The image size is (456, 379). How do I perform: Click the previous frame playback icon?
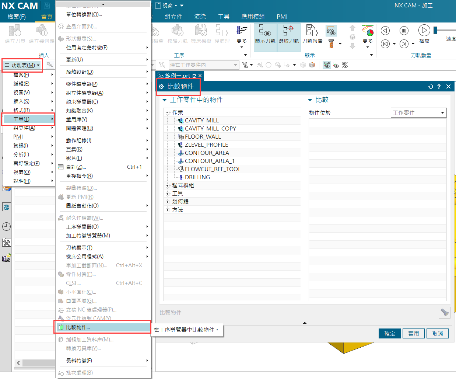pos(385,44)
